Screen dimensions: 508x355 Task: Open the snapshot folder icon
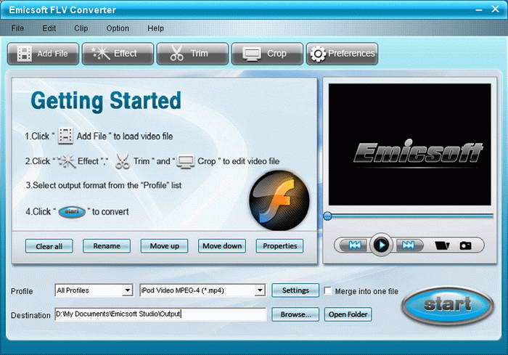442,245
